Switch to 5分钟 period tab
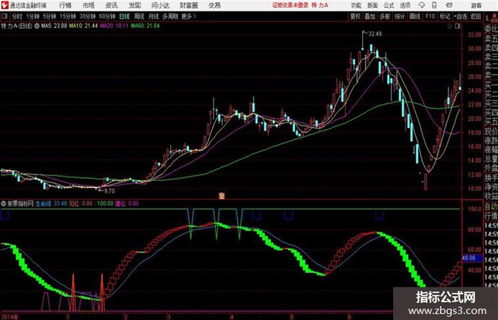Screen dimensions: 498x320 pos(50,16)
